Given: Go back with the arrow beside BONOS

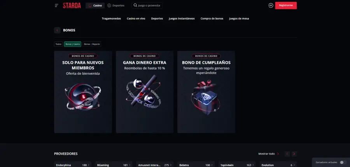Looking at the screenshot, I should [x=58, y=30].
